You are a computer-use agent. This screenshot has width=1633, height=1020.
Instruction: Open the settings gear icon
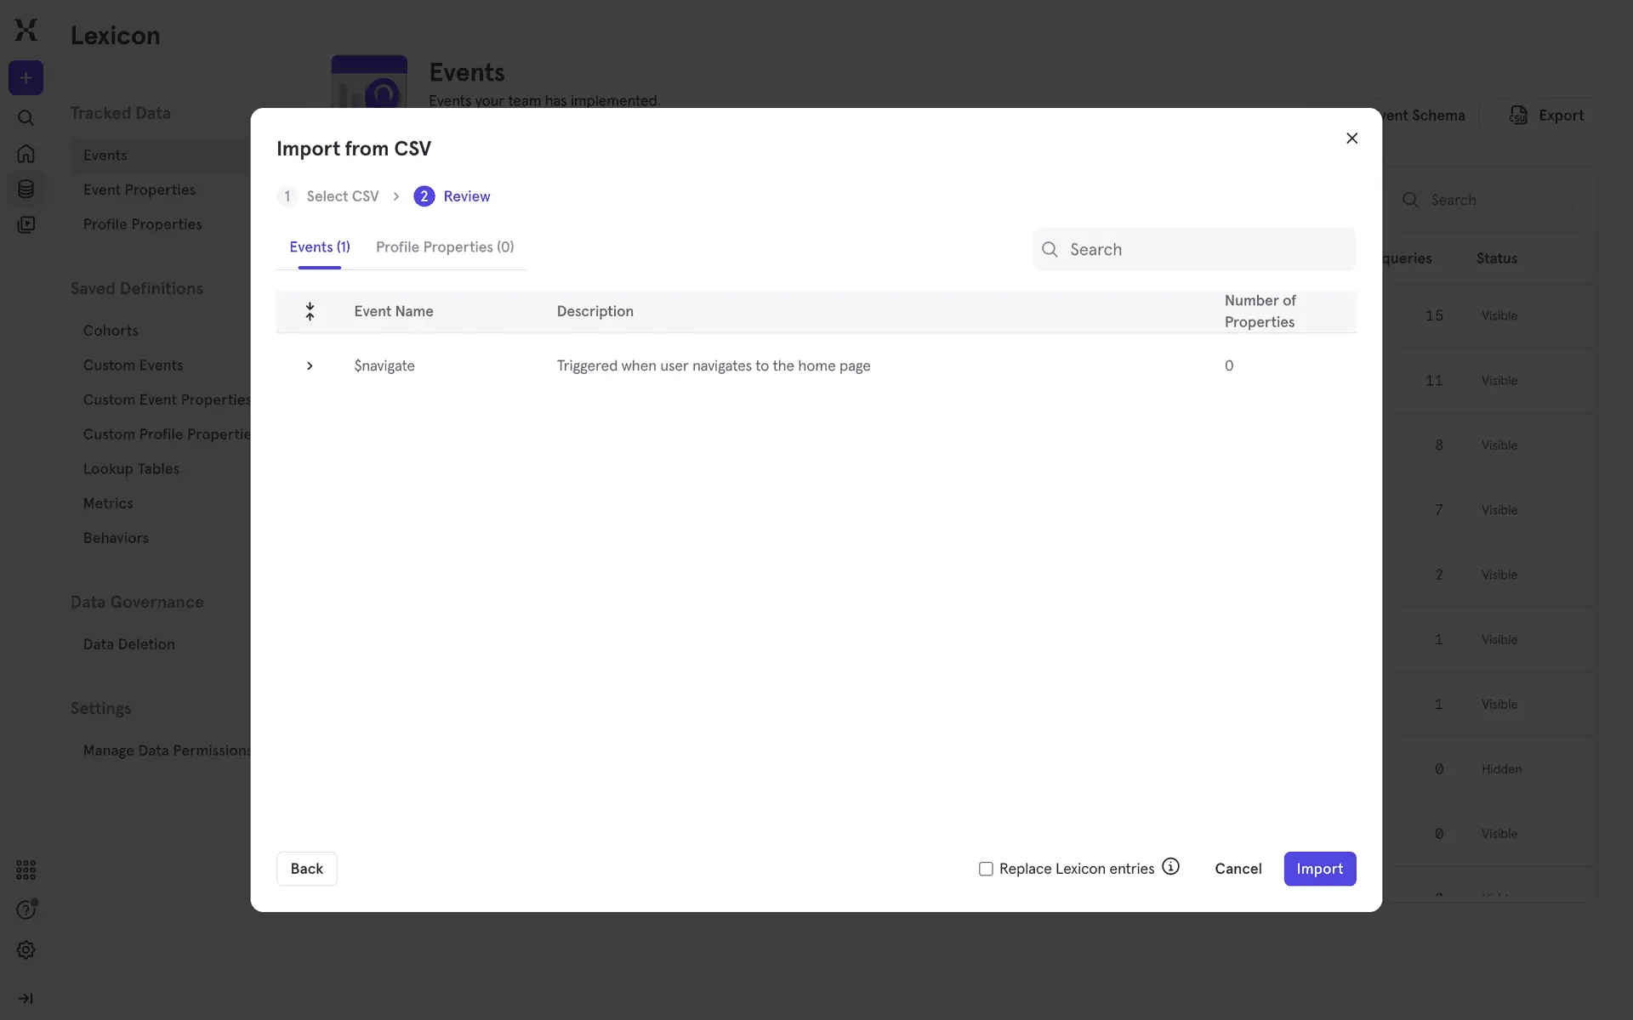(x=26, y=950)
